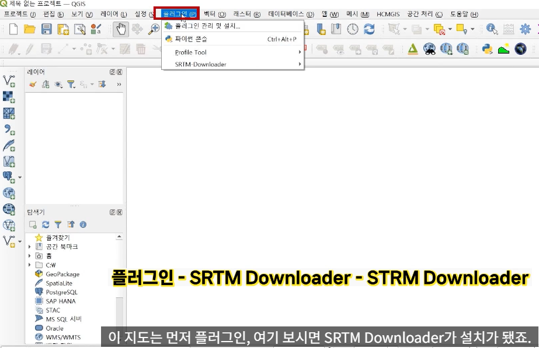Add vector layer from left sidebar
The image size is (539, 348).
[9, 81]
